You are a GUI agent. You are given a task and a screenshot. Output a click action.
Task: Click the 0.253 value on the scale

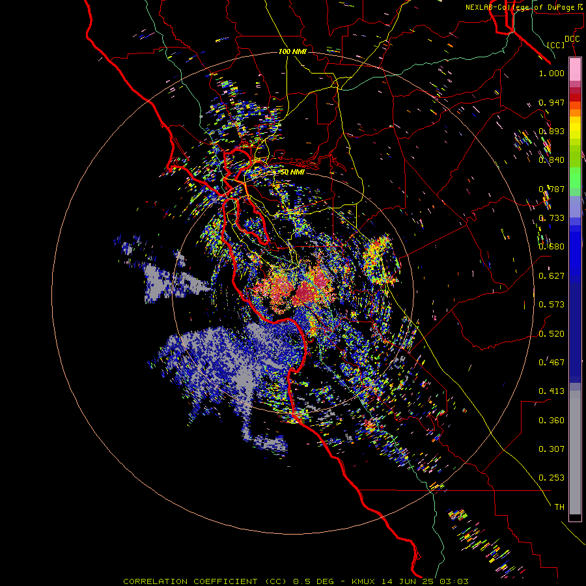point(551,478)
